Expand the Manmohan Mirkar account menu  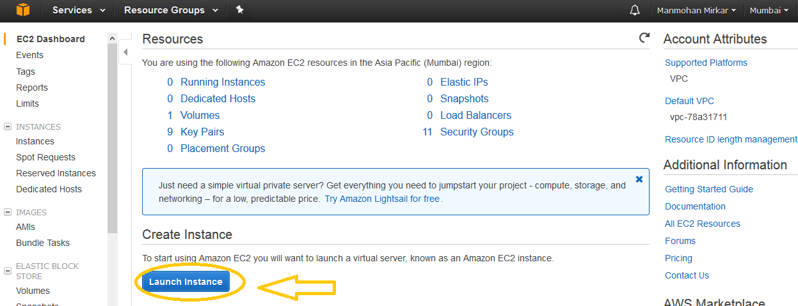(x=696, y=10)
